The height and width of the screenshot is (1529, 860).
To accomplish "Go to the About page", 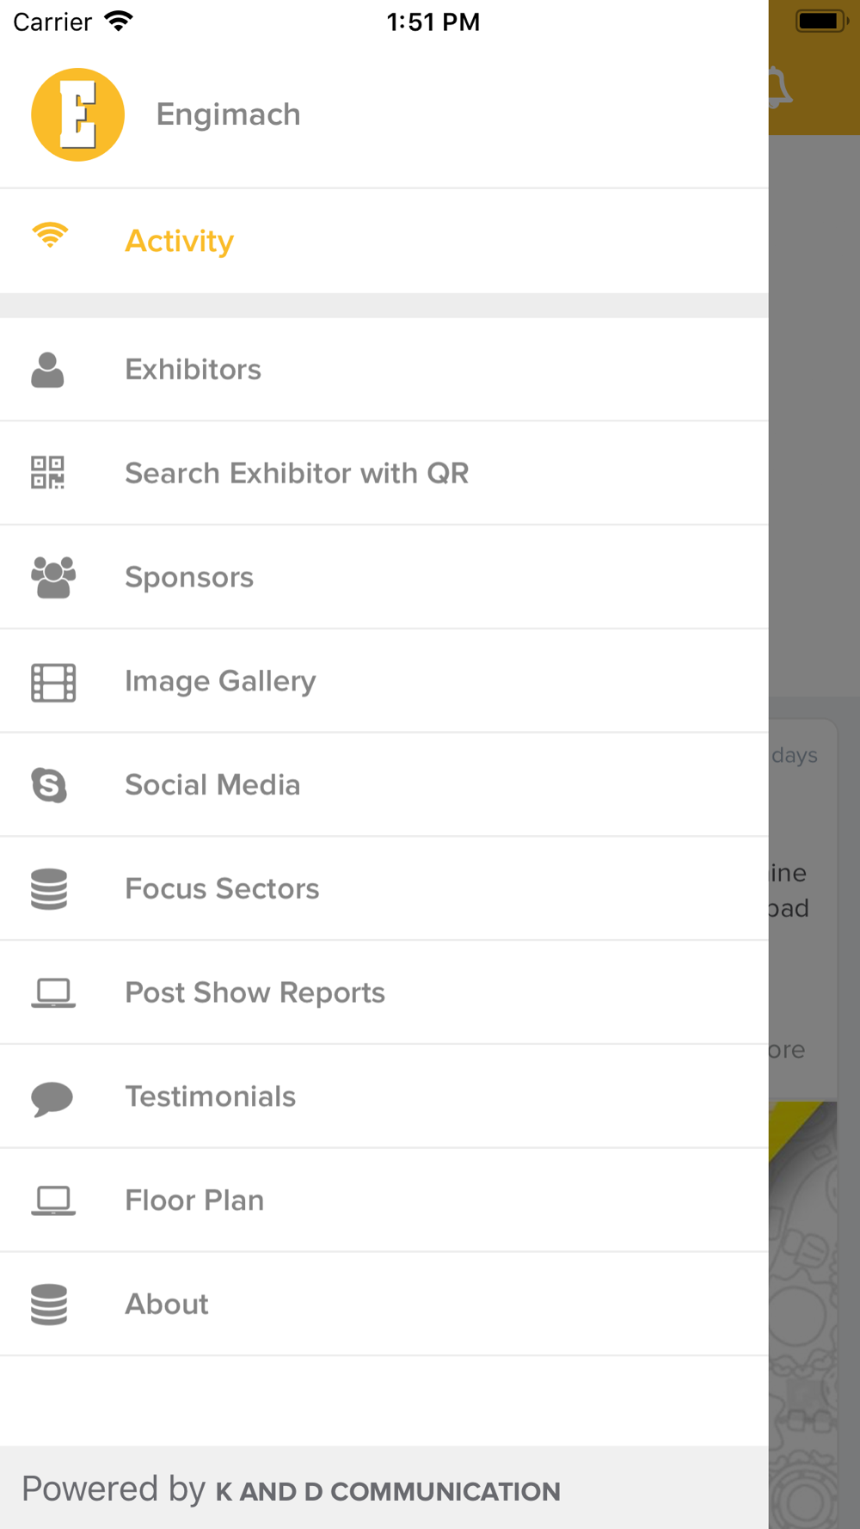I will [167, 1304].
